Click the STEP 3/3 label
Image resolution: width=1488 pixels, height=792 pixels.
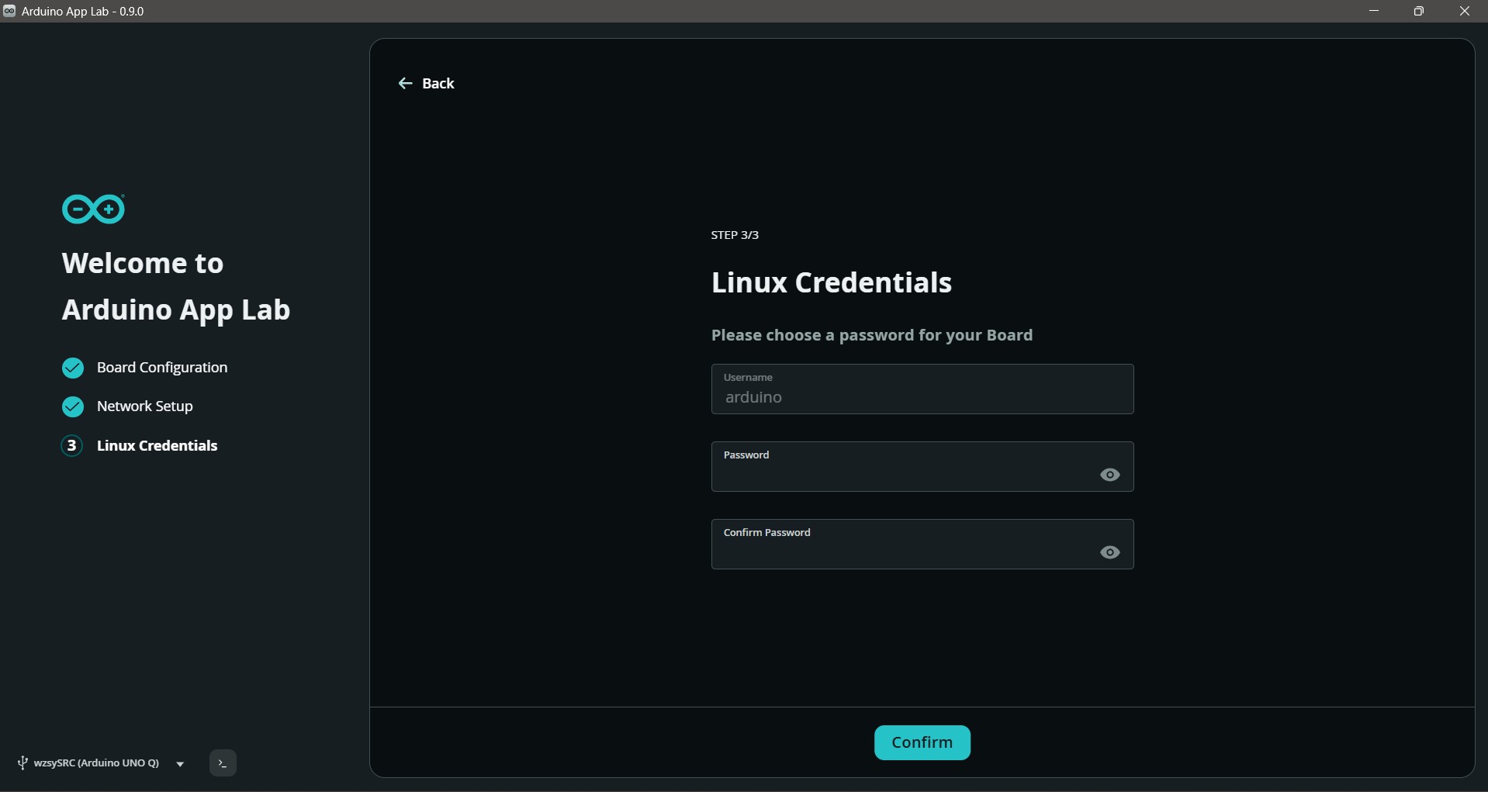[735, 235]
